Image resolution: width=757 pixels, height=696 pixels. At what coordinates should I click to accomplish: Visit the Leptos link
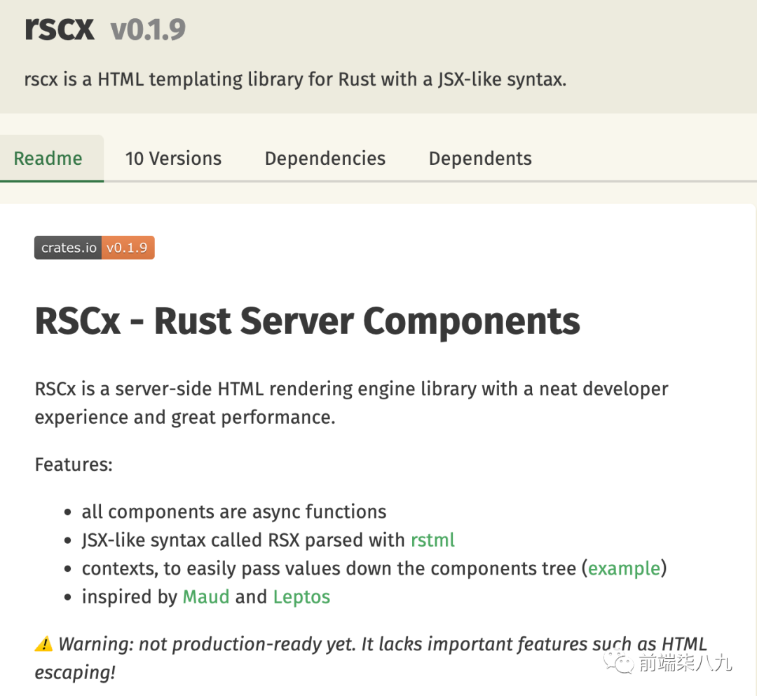301,597
